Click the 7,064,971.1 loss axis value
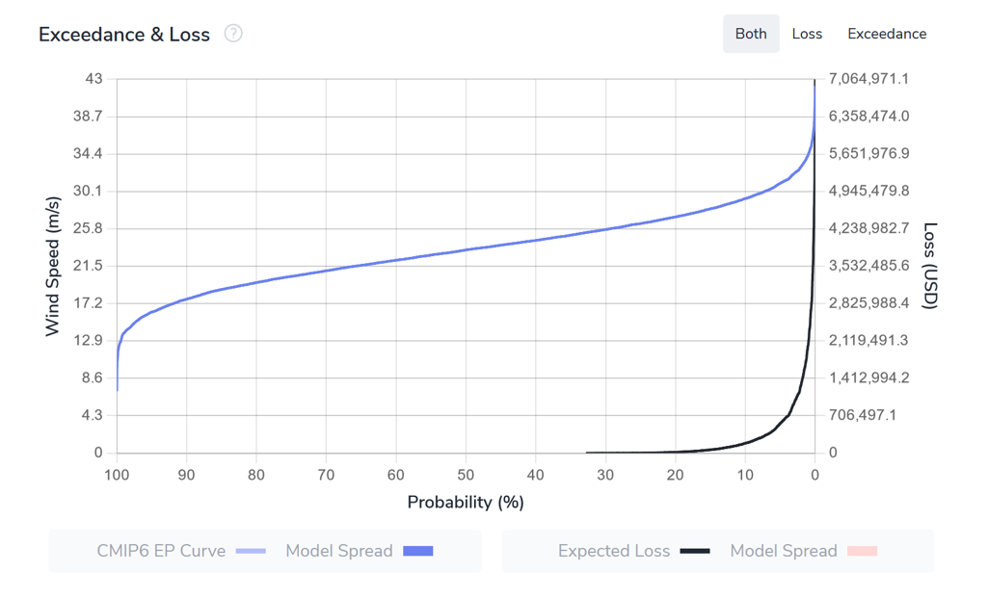Viewport: 988px width, 598px height. (868, 79)
